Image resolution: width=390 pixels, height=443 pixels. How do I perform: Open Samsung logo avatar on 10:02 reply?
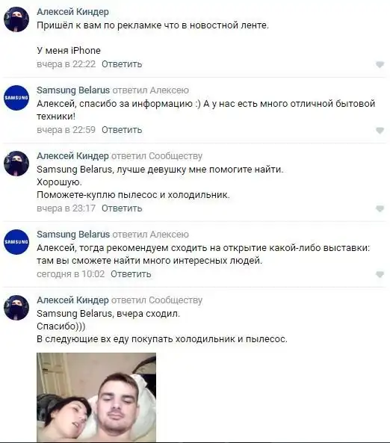pos(16,242)
